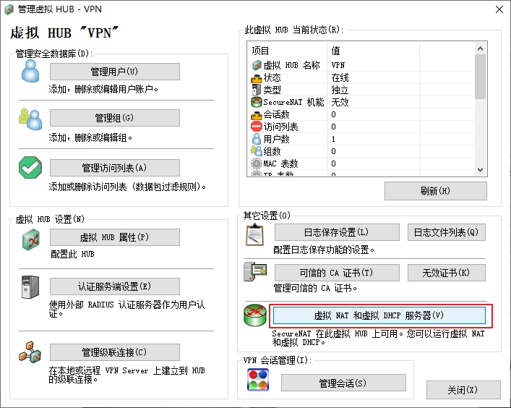Click the red stop icon in 访问列表 row
The height and width of the screenshot is (408, 511).
pos(257,127)
